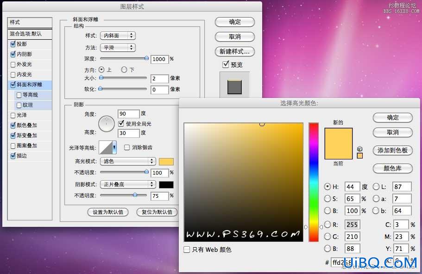Check the 等高线 sub-option checkbox
Image resolution: width=422 pixels, height=274 pixels.
click(x=19, y=95)
